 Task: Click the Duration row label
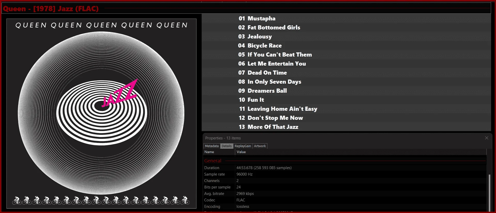(x=212, y=168)
